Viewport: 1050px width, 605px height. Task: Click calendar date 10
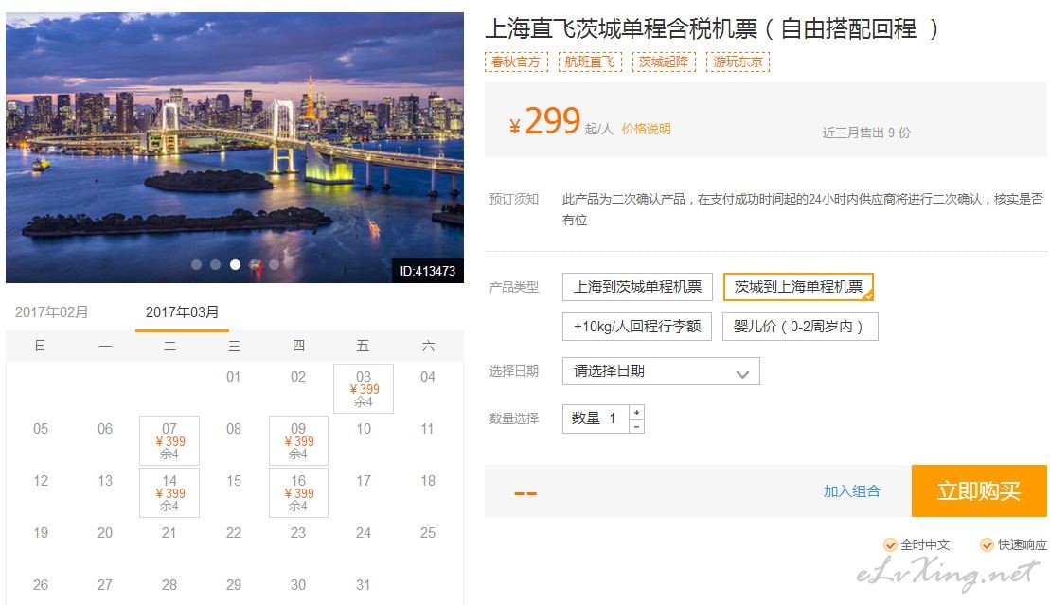tap(364, 429)
